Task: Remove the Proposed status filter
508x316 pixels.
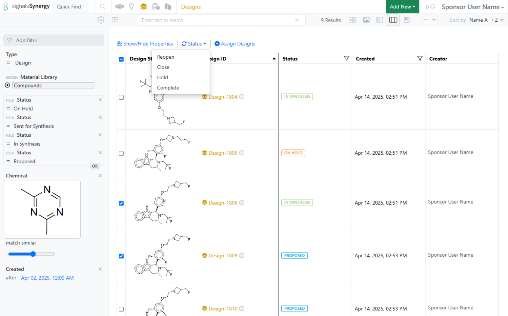Action: pyautogui.click(x=100, y=152)
